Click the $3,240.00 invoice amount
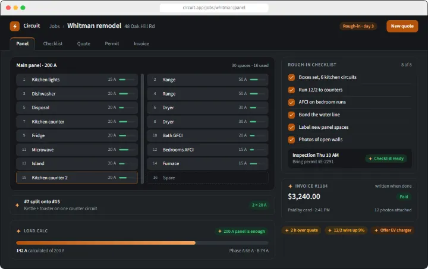The image size is (428, 269). coord(304,197)
